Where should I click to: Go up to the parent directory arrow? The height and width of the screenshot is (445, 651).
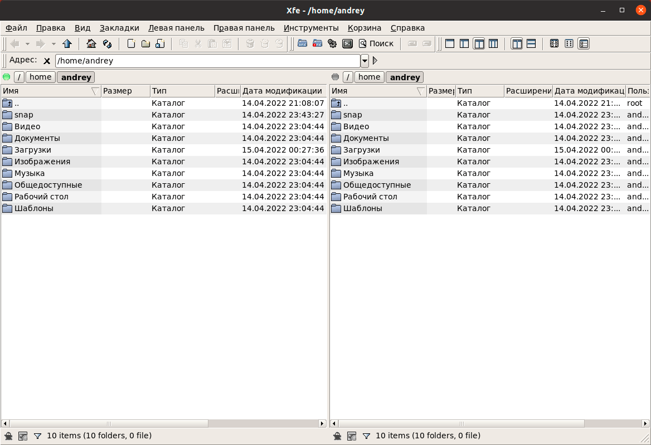pos(67,43)
